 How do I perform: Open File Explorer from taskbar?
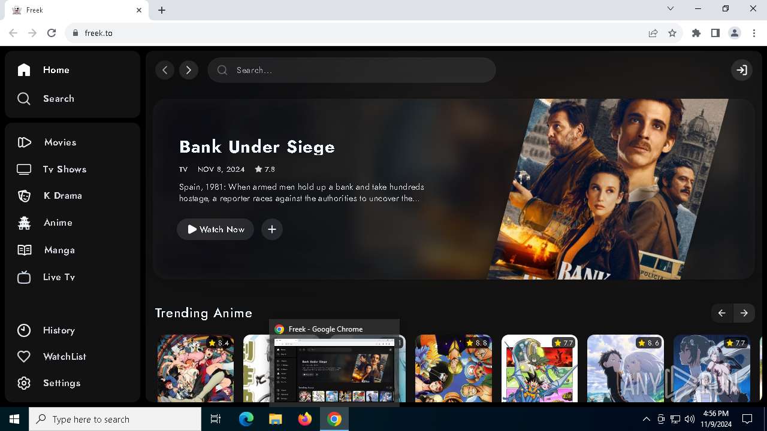click(275, 419)
